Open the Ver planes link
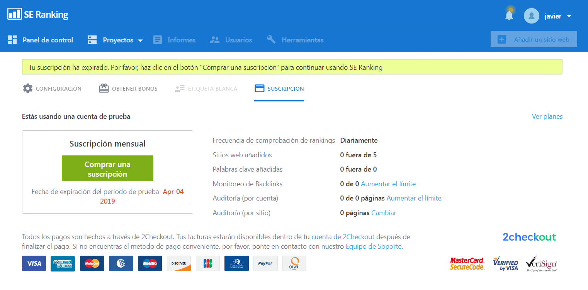The height and width of the screenshot is (290, 588). (547, 116)
